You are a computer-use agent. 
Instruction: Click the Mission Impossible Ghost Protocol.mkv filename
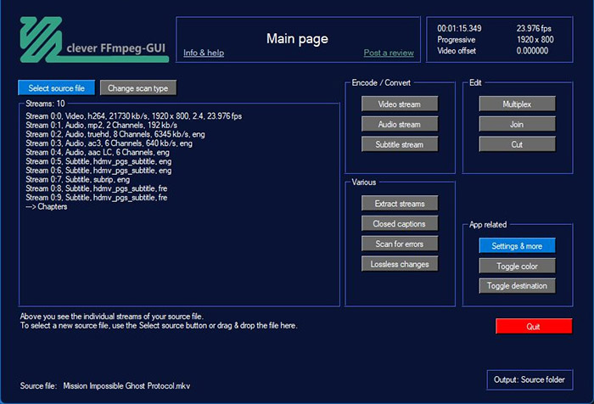(126, 386)
